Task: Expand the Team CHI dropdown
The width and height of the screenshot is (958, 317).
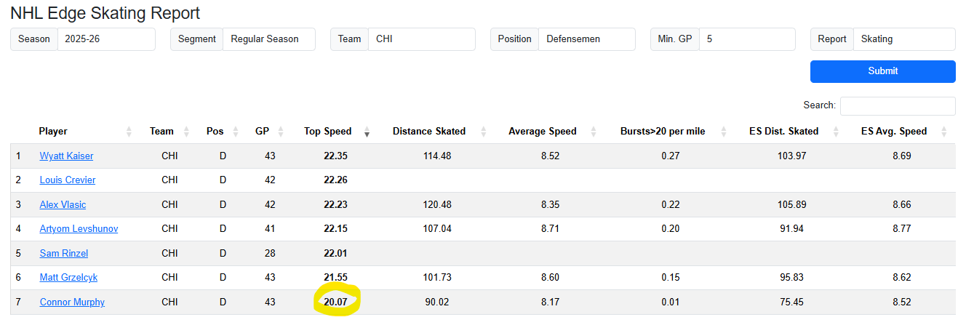Action: click(x=421, y=39)
